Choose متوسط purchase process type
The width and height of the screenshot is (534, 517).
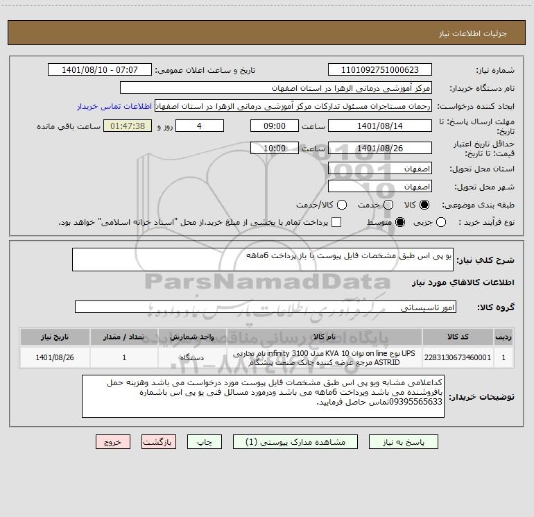pos(400,223)
